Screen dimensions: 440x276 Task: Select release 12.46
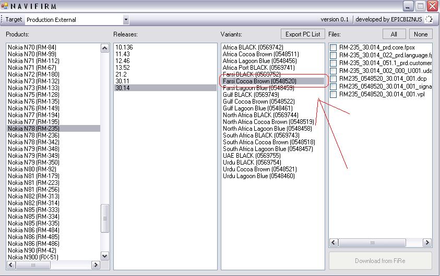[165, 61]
